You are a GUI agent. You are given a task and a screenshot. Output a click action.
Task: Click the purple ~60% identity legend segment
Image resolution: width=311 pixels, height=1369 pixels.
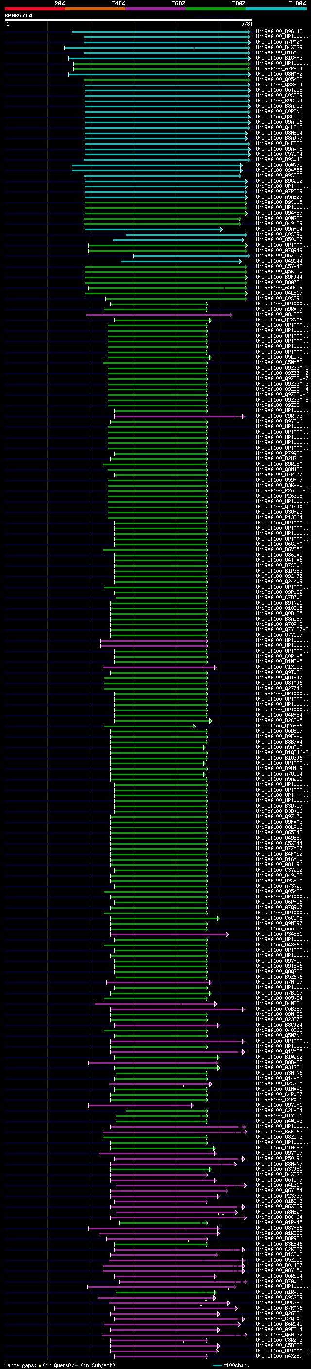[x=156, y=9]
